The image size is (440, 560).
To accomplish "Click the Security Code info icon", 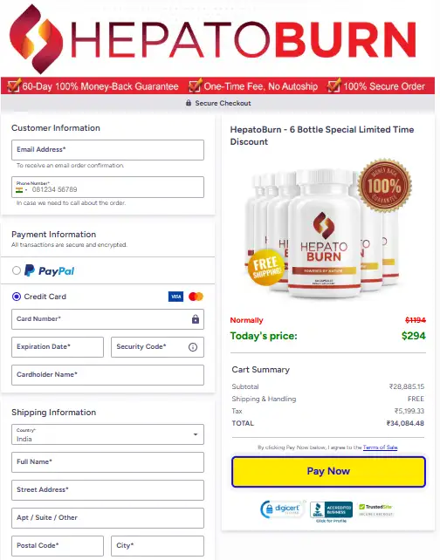I will (193, 347).
